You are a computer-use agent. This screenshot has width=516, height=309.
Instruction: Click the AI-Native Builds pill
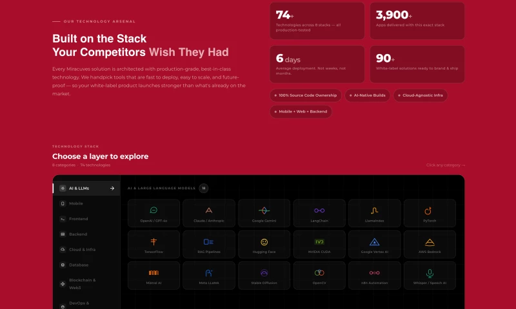coord(367,95)
